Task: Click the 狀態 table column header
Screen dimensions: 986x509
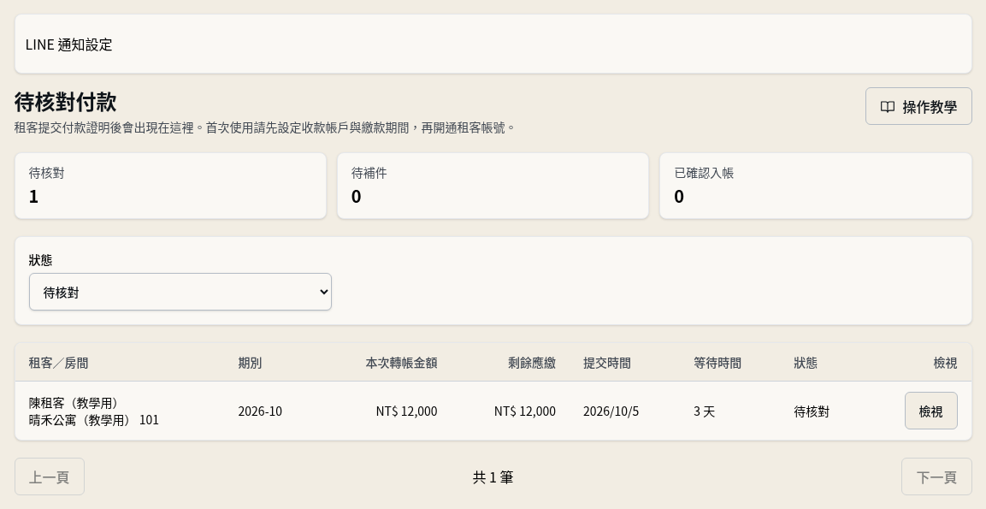Action: tap(806, 363)
